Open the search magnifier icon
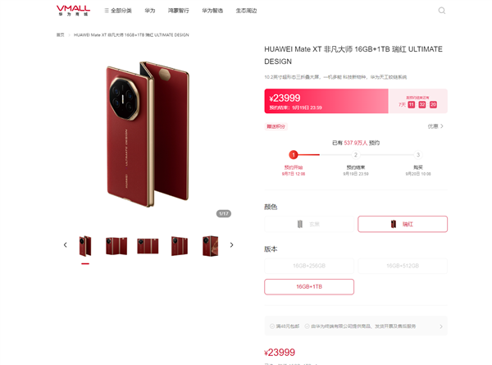Screen dimensions: 492x365 [x=441, y=11]
